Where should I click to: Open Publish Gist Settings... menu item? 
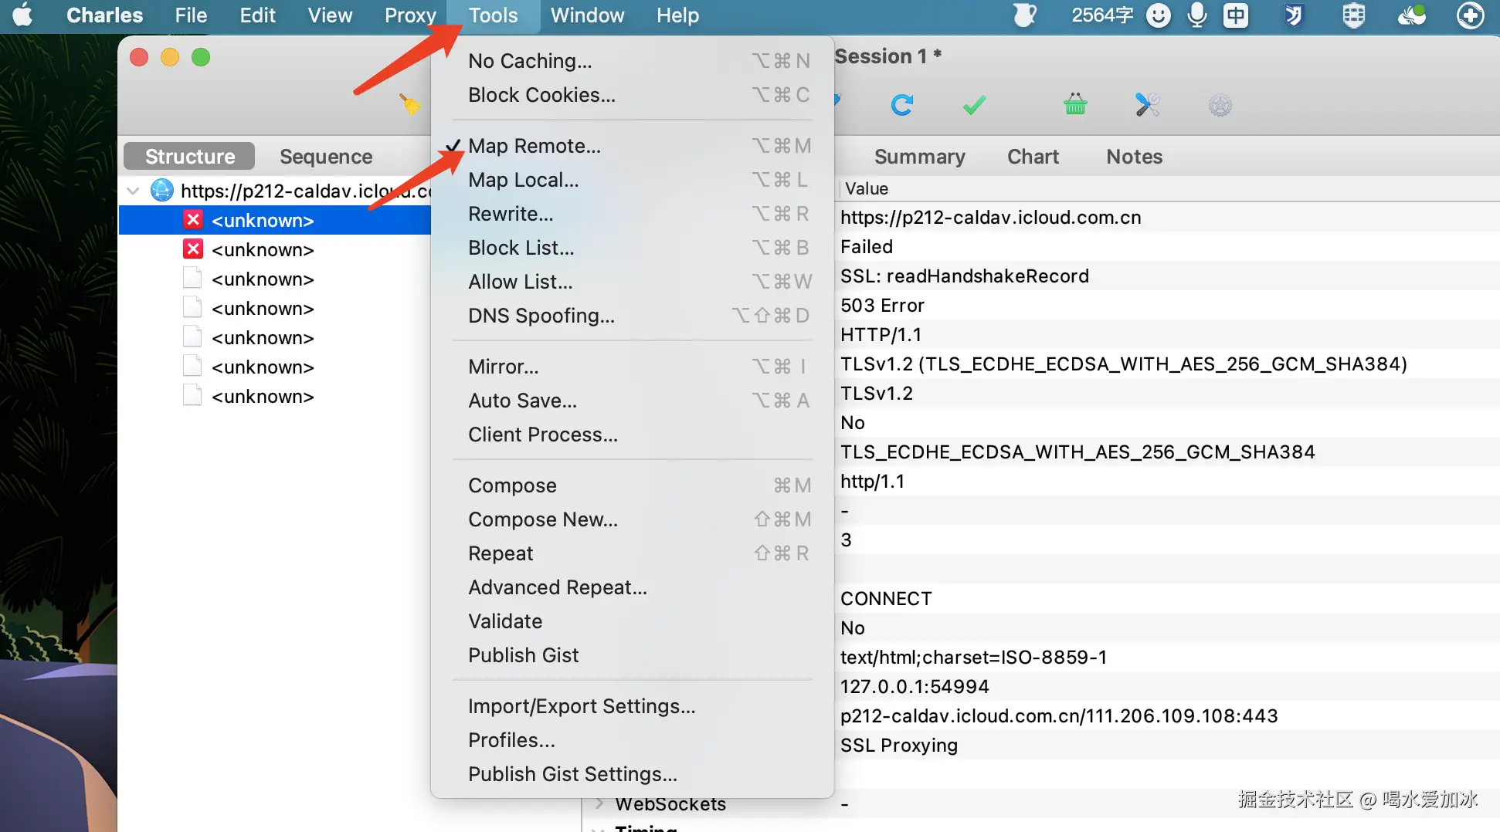click(x=632, y=774)
